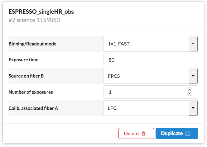
Task: Click the arrow beside the 1x1_FAST value
Action: coord(193,44)
